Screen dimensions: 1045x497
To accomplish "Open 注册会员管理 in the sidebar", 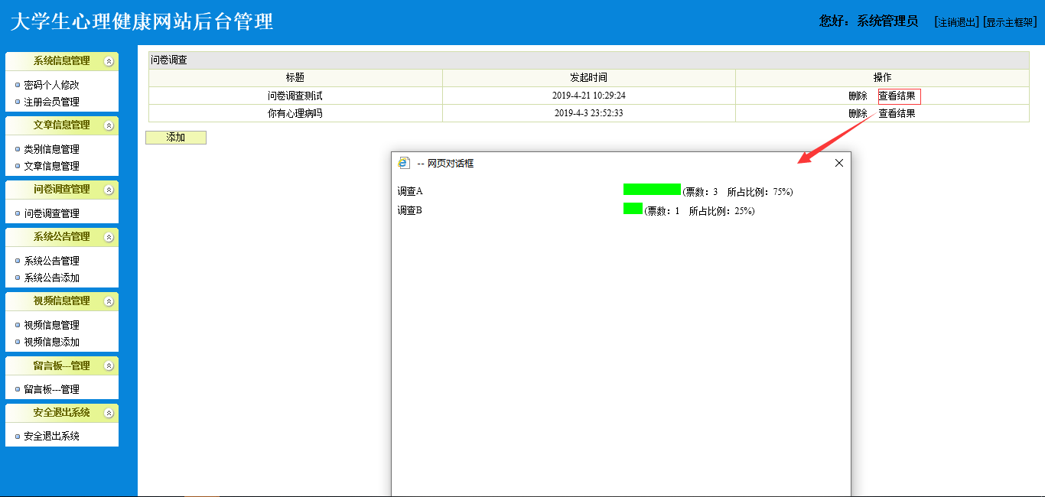I will click(x=51, y=102).
